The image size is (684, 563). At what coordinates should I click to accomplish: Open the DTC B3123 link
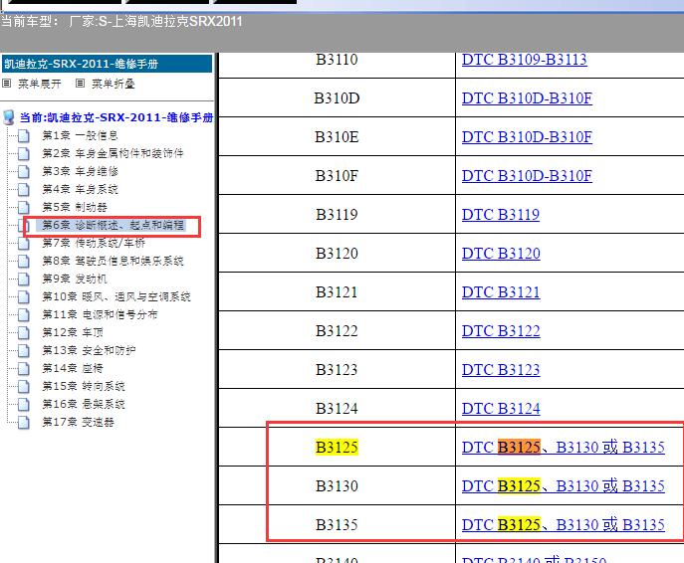pyautogui.click(x=501, y=369)
